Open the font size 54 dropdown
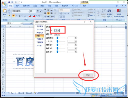The height and width of the screenshot is (98, 128). click(35, 11)
